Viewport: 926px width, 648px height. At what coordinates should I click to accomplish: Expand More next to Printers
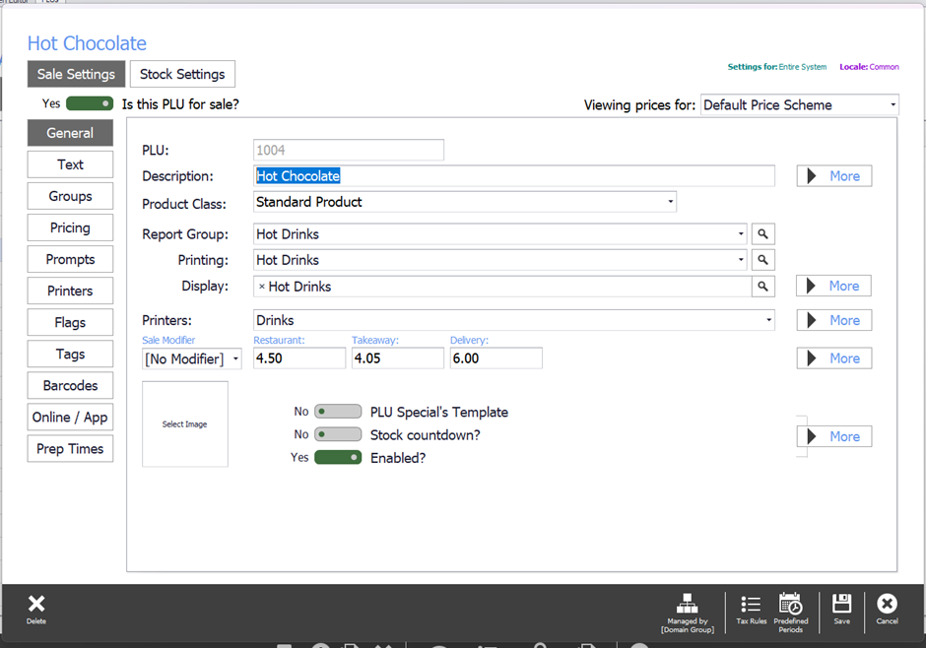click(833, 320)
